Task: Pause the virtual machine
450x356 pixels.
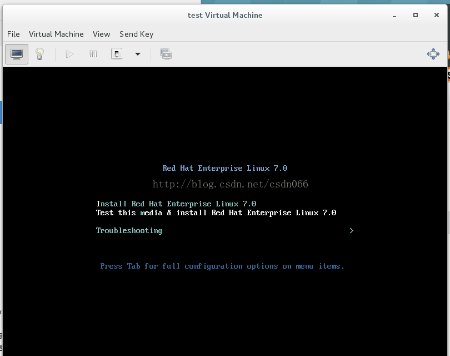Action: pyautogui.click(x=93, y=54)
